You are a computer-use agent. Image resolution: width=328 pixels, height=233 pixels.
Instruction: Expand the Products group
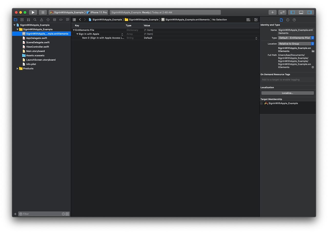pyautogui.click(x=17, y=69)
